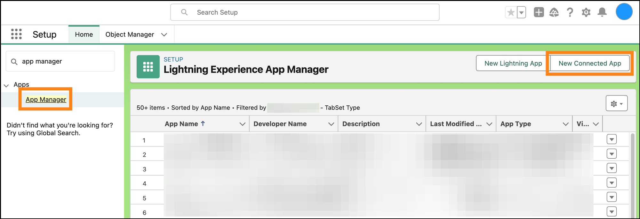Click the Global Actions plus icon

click(539, 12)
